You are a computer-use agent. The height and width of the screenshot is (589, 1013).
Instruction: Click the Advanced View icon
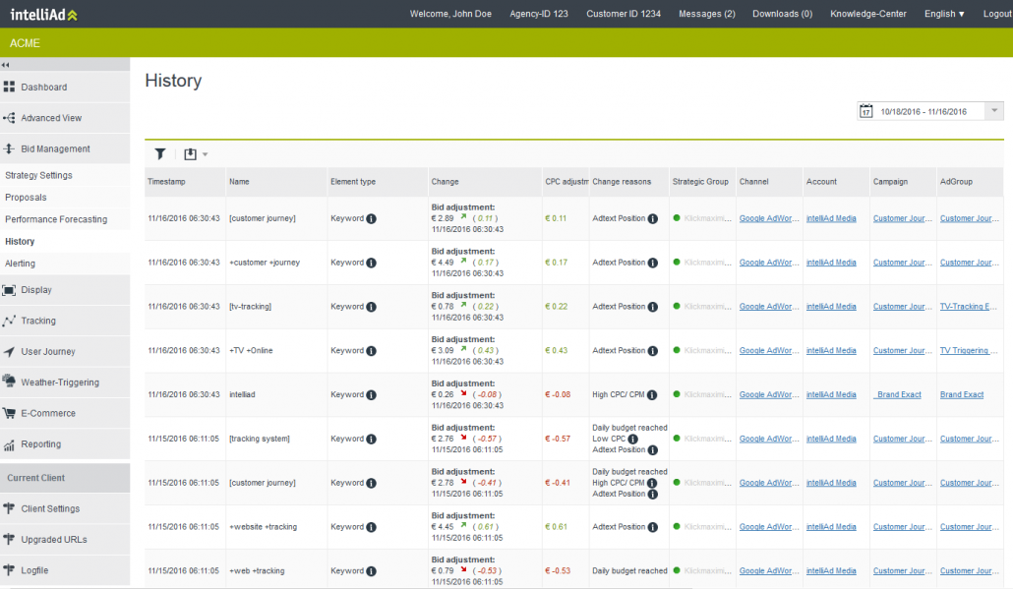[x=9, y=118]
